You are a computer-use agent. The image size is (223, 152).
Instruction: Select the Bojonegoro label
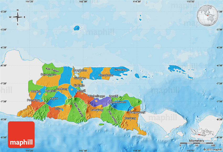click(x=48, y=74)
